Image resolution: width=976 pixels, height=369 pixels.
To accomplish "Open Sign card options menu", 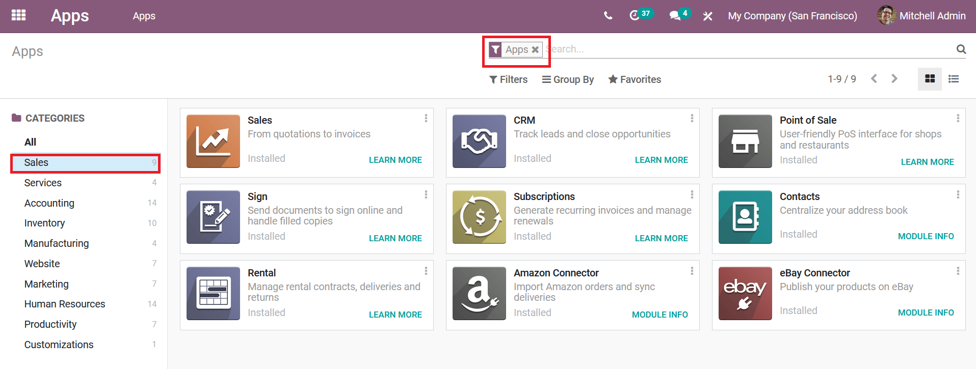I will pos(426,194).
